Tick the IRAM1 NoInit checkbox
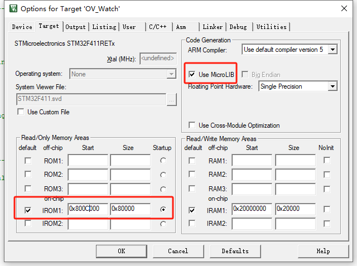This screenshot has width=357, height=266. 327,210
